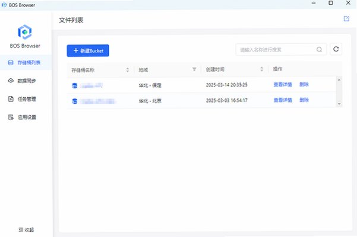The width and height of the screenshot is (357, 237).
Task: Select the 华北 - 北京 region cell
Action: (150, 101)
